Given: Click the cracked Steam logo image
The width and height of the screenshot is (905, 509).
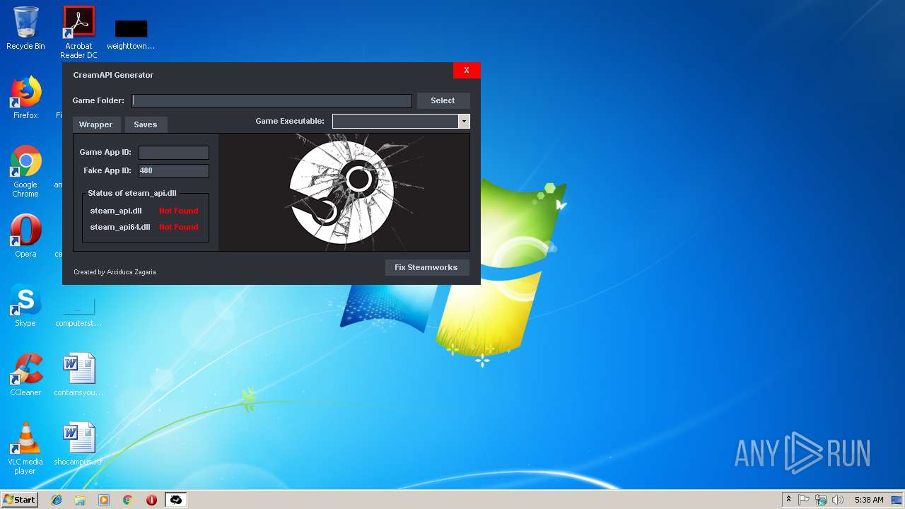Looking at the screenshot, I should (x=344, y=192).
